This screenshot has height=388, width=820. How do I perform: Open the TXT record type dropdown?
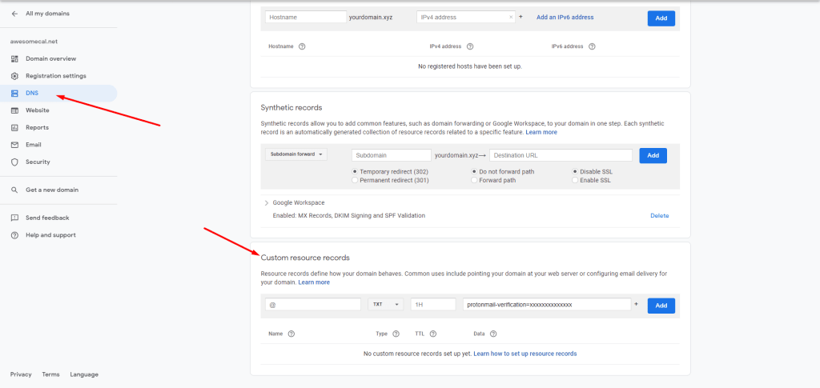pos(386,305)
